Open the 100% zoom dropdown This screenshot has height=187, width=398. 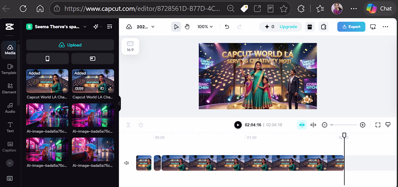(x=205, y=27)
